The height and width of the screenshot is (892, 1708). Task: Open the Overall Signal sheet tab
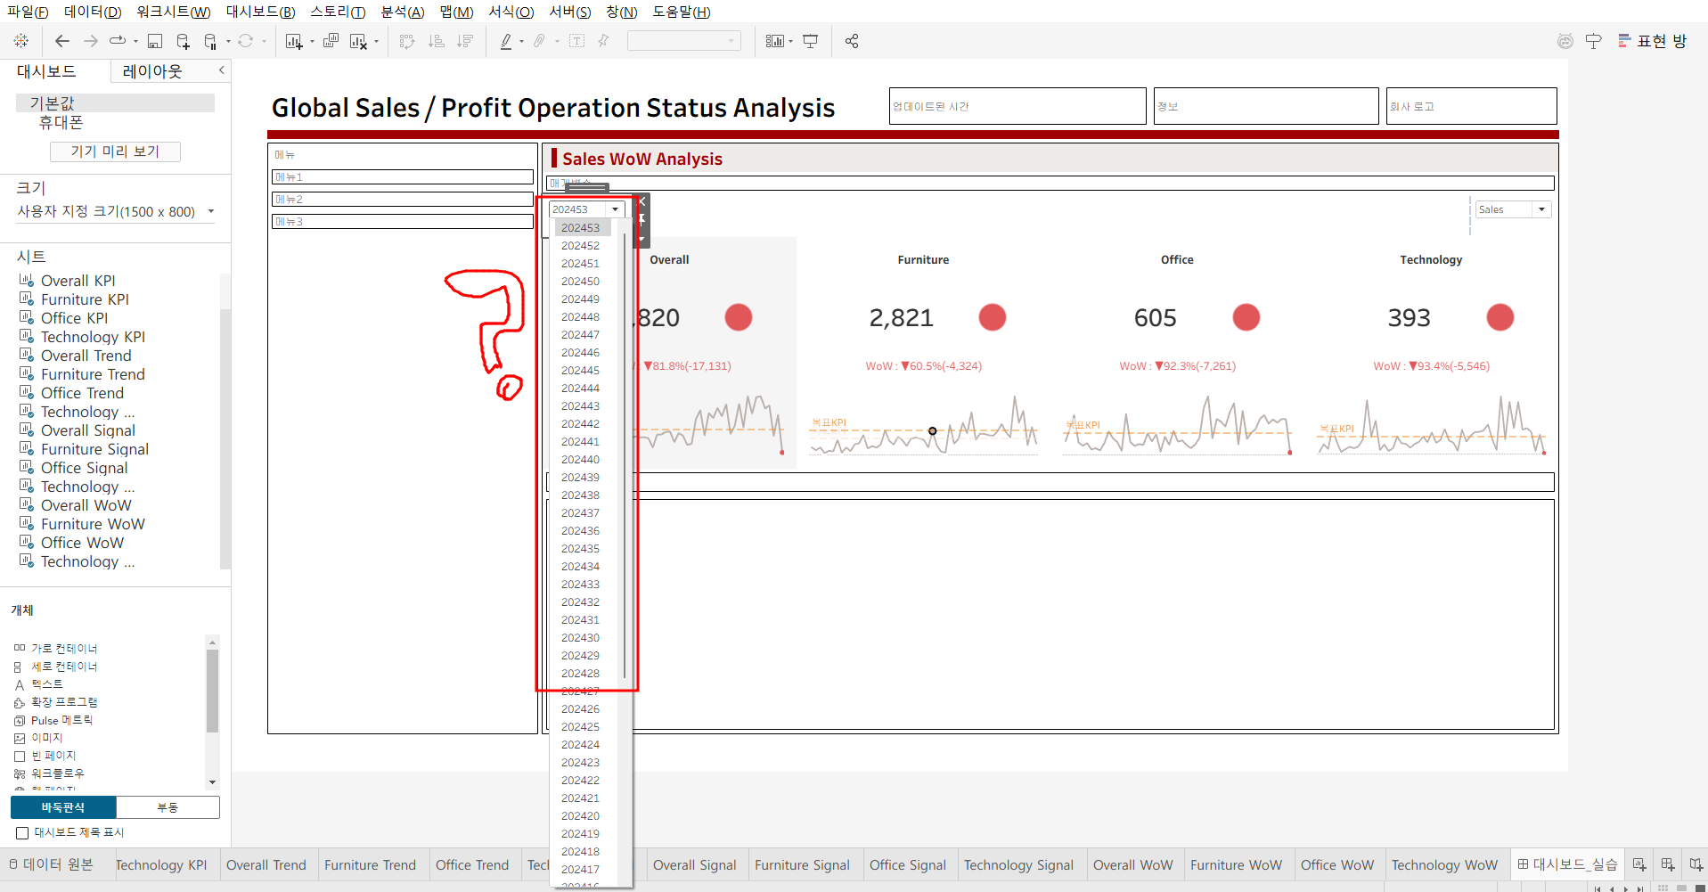(695, 865)
